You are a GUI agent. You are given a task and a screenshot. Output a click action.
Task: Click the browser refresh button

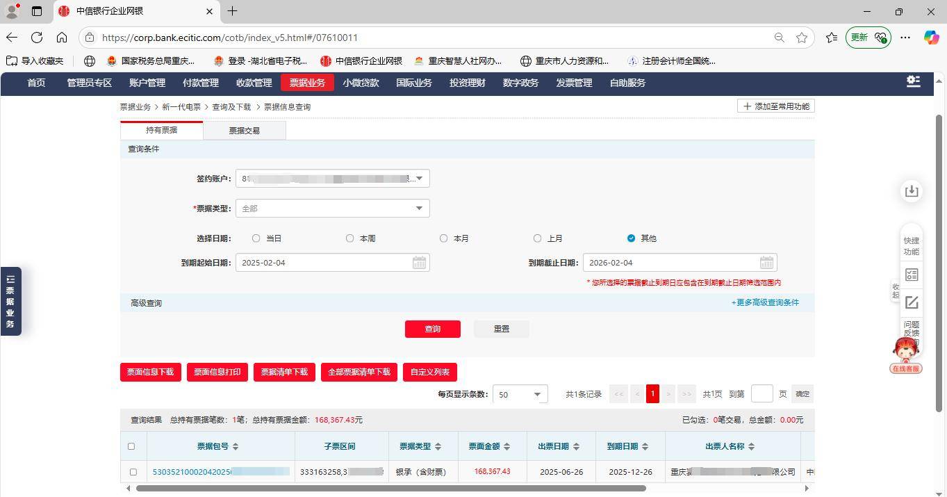[37, 38]
